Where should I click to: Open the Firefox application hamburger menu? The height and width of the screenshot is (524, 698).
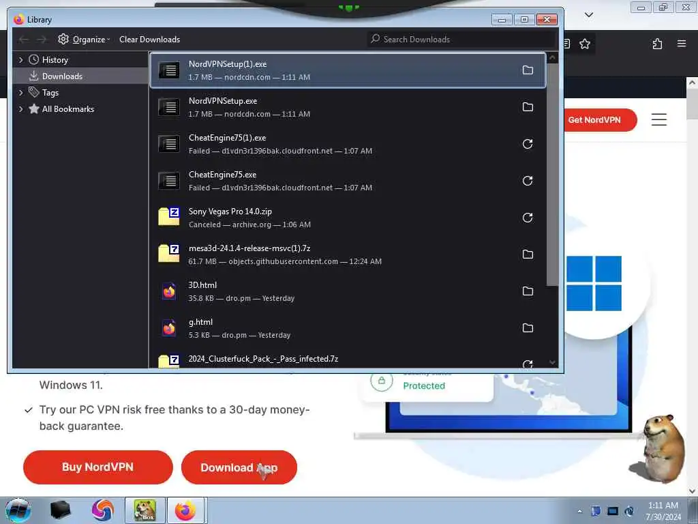click(682, 43)
